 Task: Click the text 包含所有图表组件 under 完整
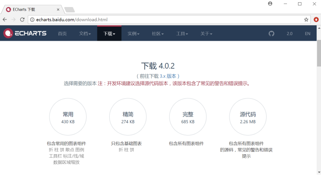pos(186,144)
